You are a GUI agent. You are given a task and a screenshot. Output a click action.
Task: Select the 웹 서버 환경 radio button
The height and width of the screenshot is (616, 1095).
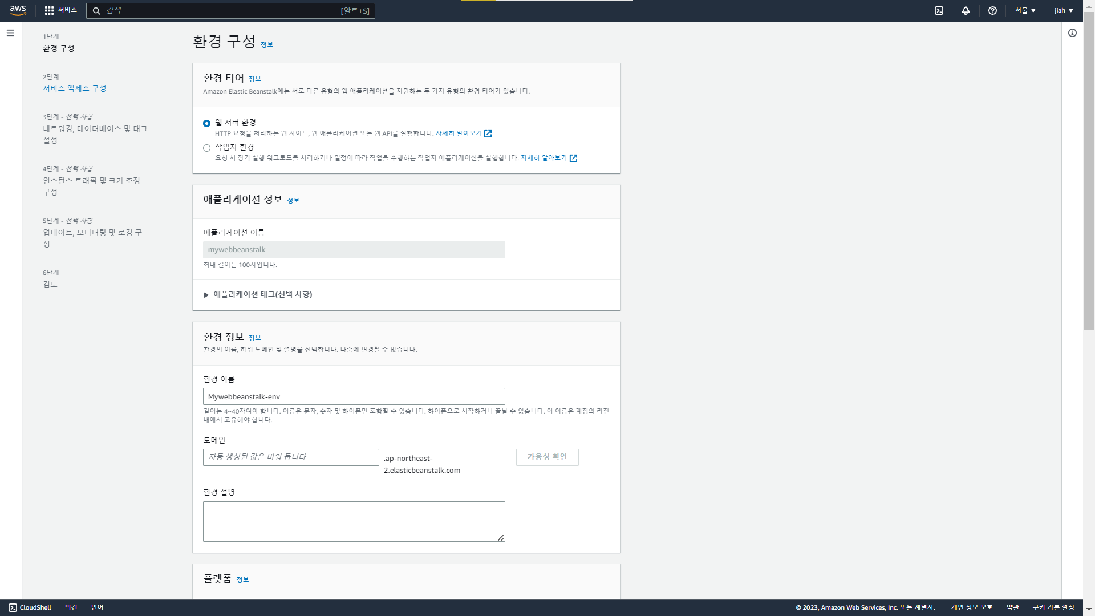click(x=206, y=123)
